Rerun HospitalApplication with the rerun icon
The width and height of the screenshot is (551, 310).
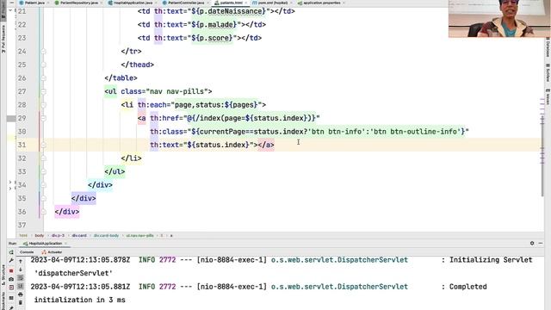click(11, 252)
